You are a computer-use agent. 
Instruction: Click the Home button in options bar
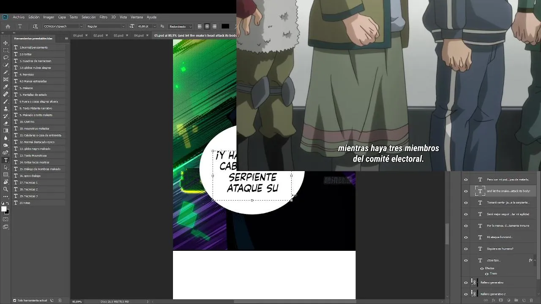point(8,26)
